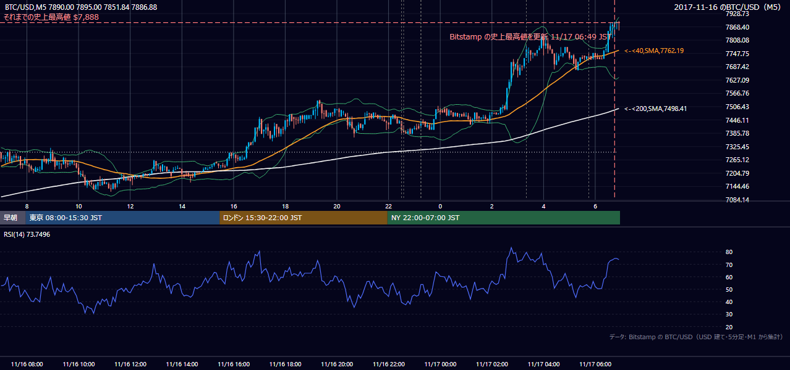This screenshot has height=370, width=790.
Task: Click hour tick 4 under the price chart
Action: (x=543, y=206)
